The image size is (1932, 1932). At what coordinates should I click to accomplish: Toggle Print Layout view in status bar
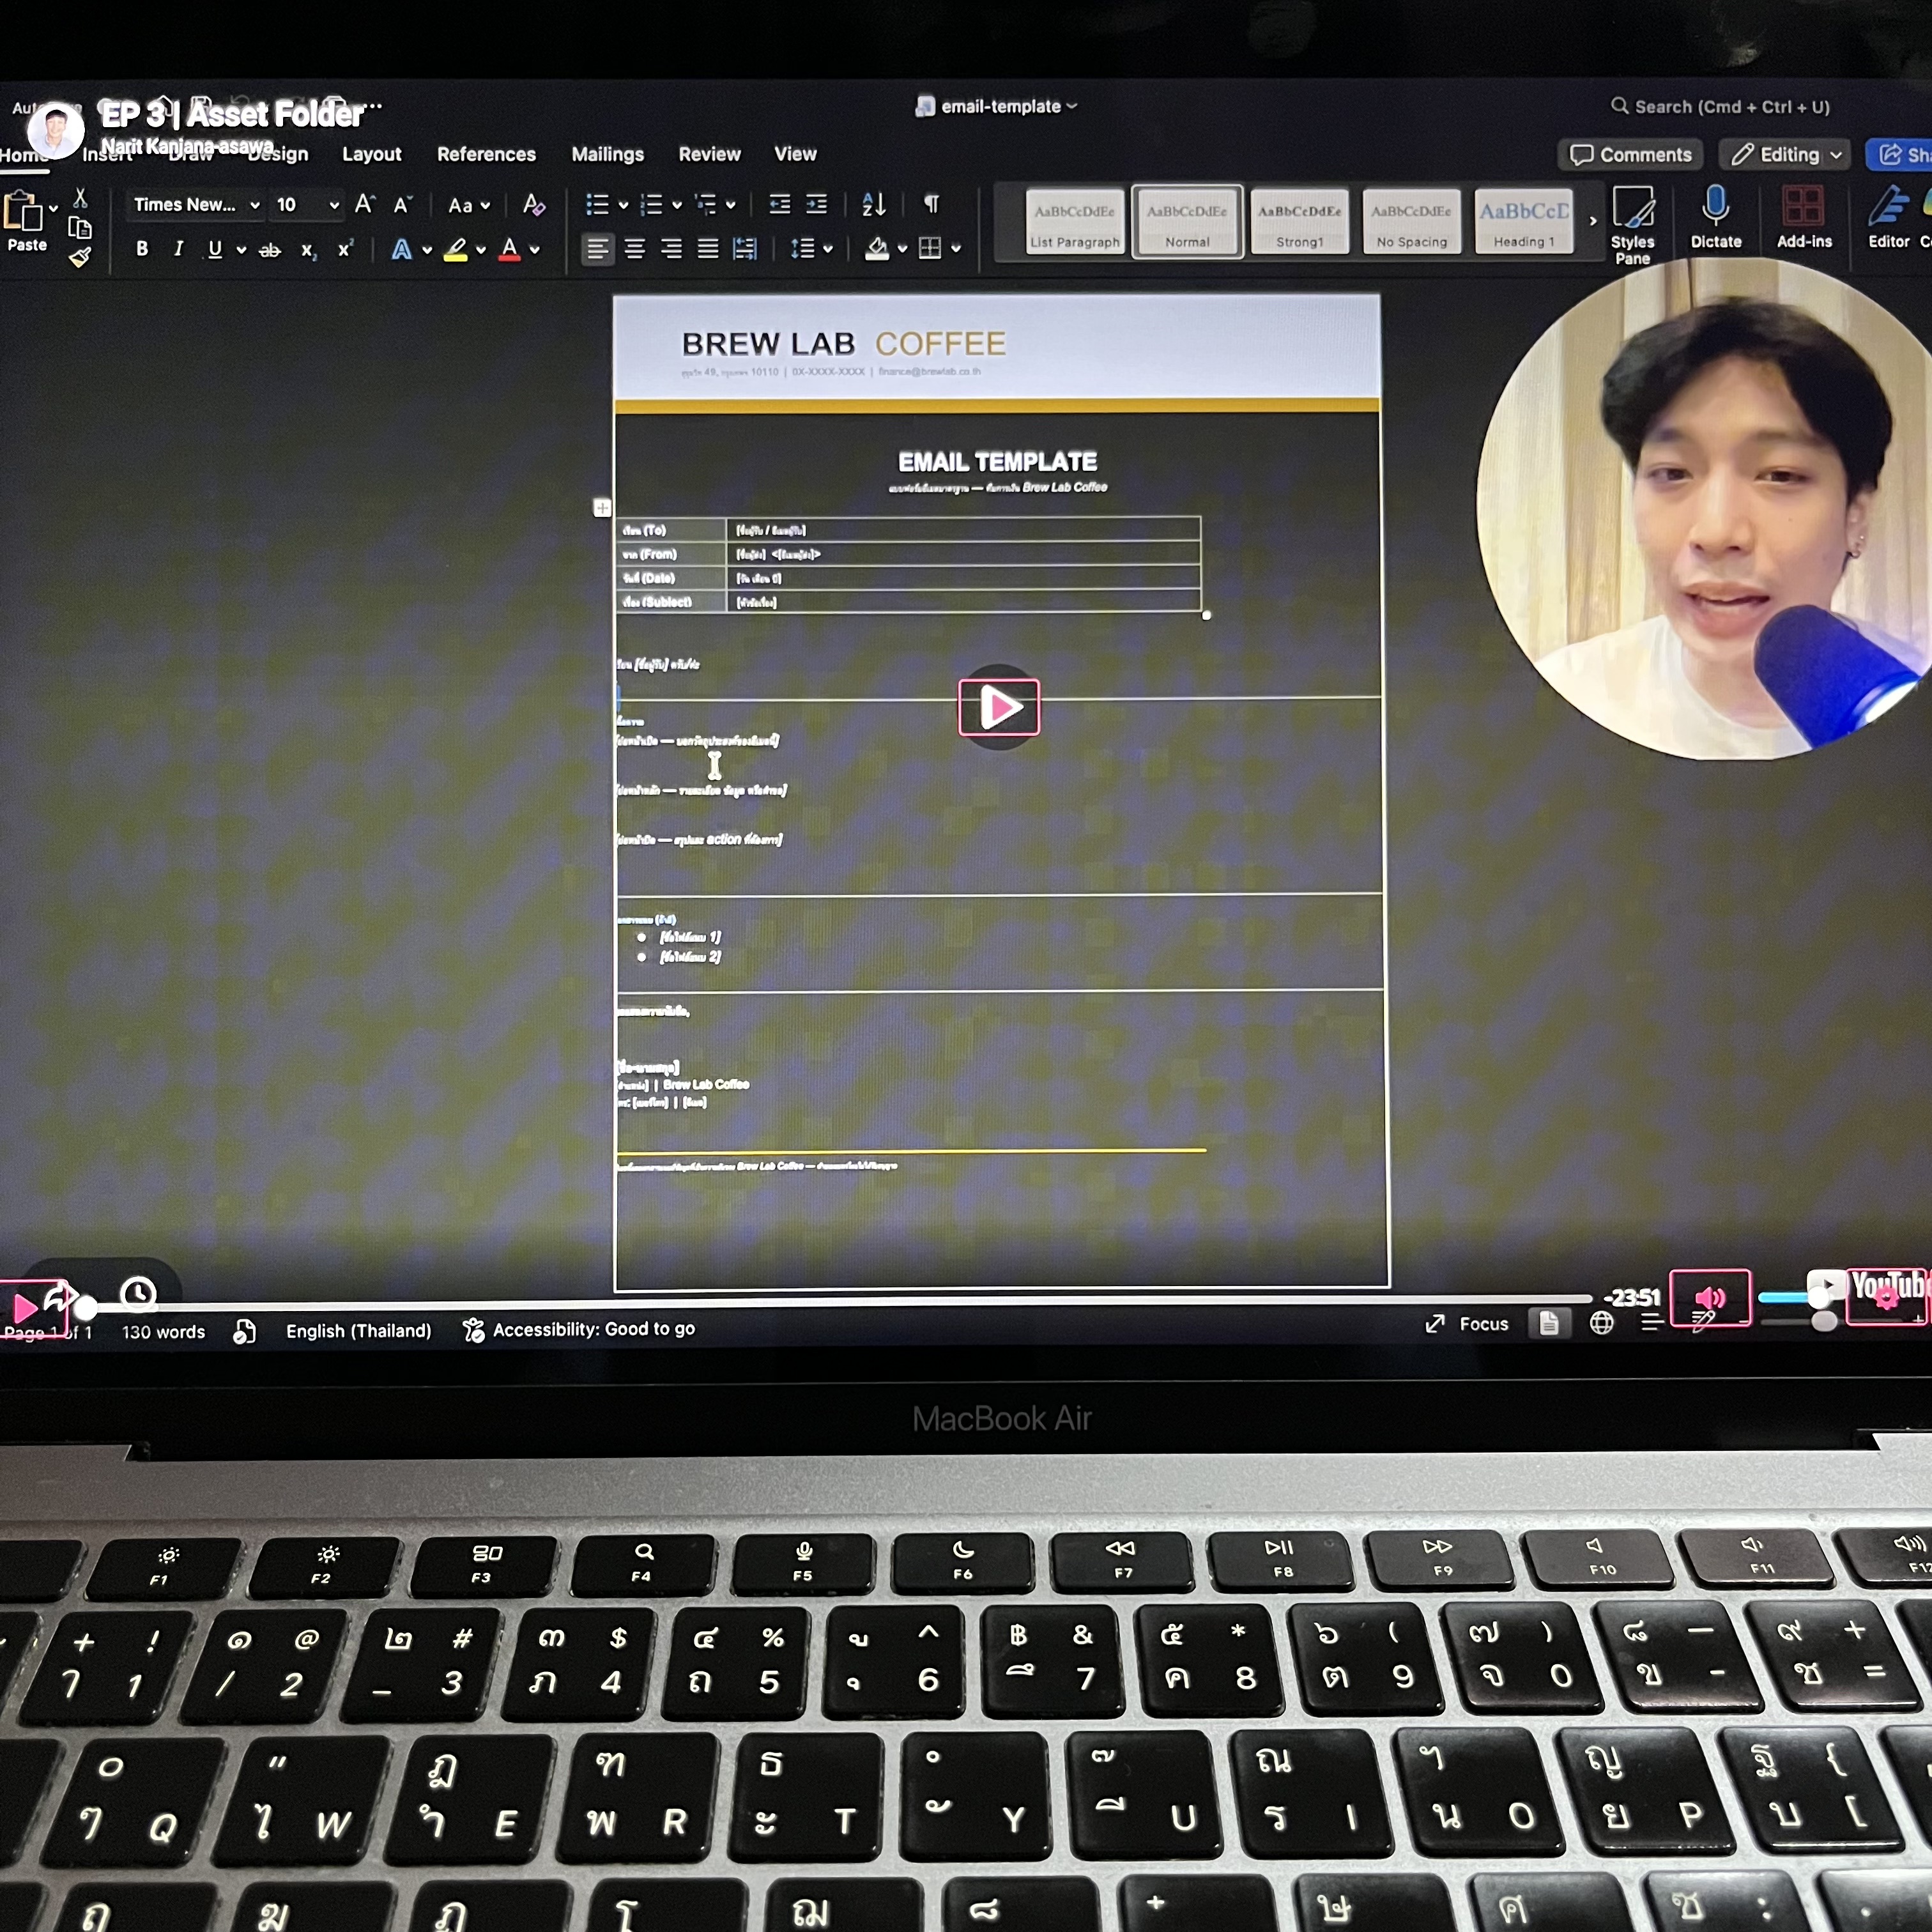tap(1549, 1323)
